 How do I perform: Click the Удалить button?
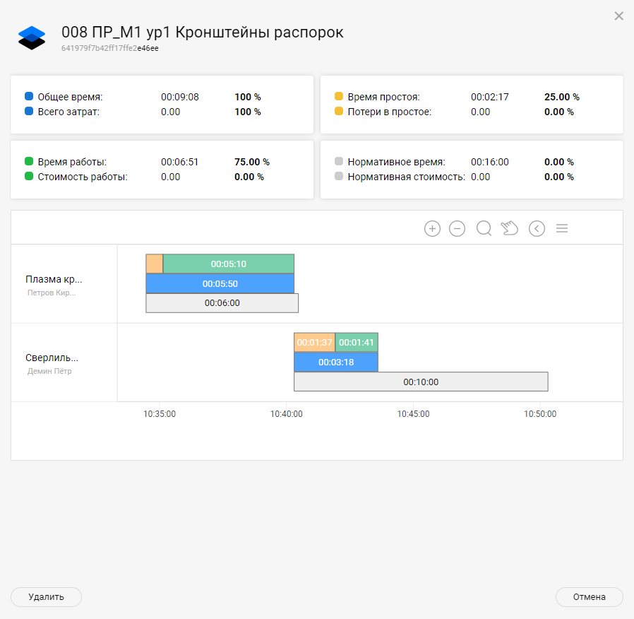(x=46, y=597)
